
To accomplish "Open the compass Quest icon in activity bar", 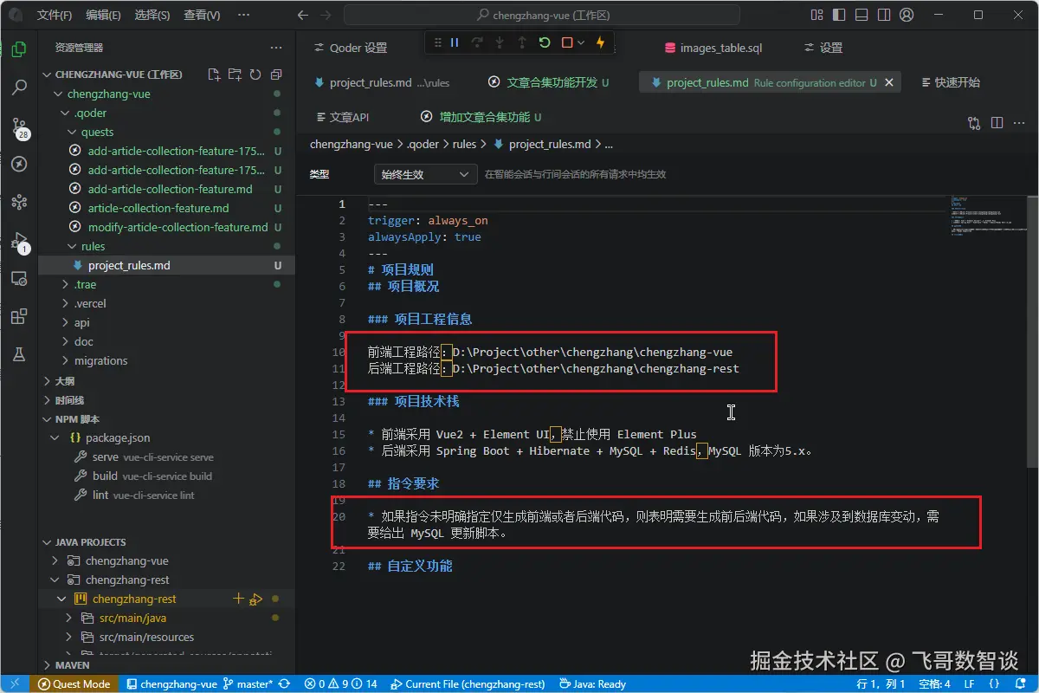I will (x=18, y=164).
